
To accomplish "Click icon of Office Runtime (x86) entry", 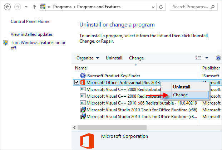I will click(83, 110).
